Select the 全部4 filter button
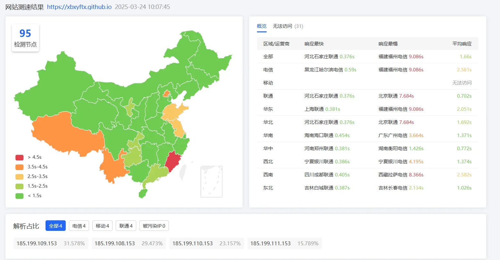Viewport: 500px width, 260px height. click(x=55, y=226)
